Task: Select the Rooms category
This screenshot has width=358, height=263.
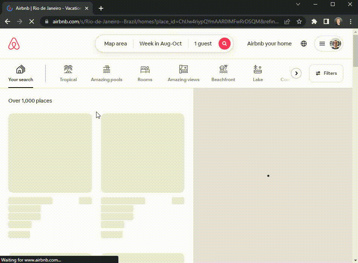Action: [145, 74]
